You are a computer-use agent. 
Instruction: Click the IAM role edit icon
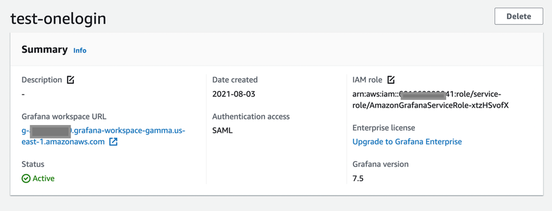point(391,80)
